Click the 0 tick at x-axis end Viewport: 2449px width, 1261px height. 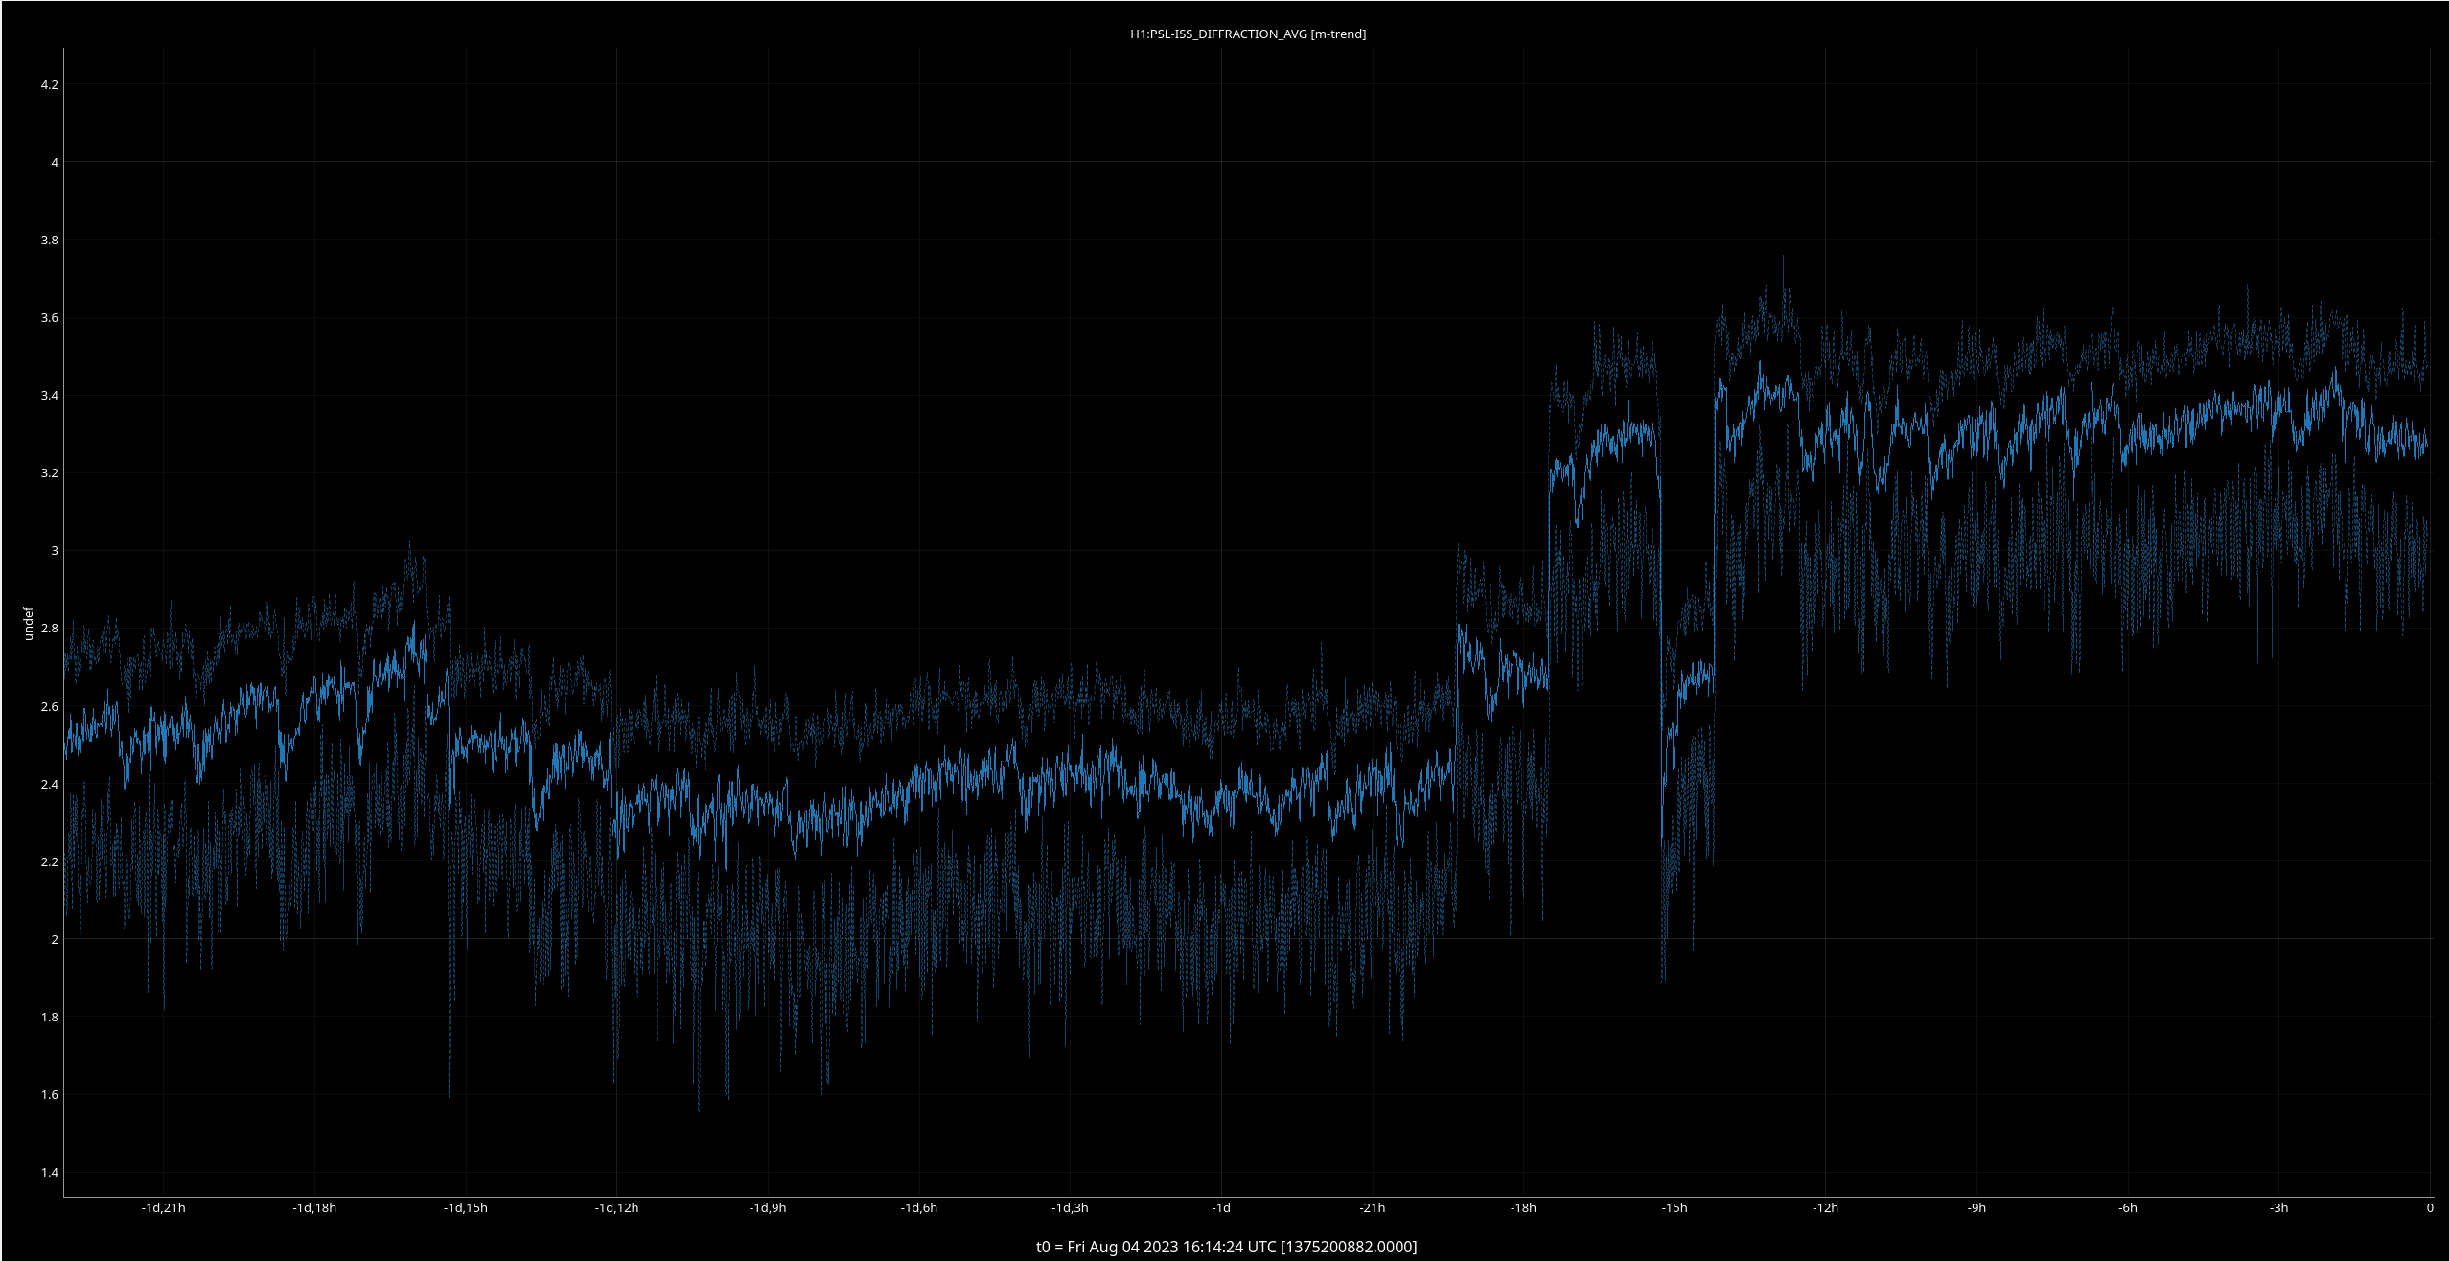[x=2430, y=1207]
